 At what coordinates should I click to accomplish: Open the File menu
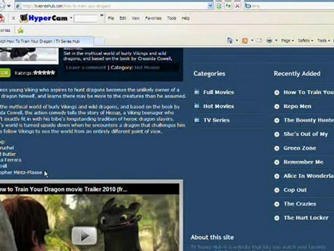(111, 18)
